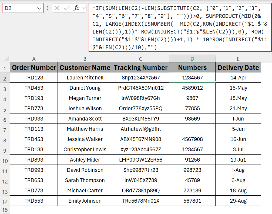This screenshot has height=214, width=272.
Task: Select column E header
Action: tap(238, 59)
